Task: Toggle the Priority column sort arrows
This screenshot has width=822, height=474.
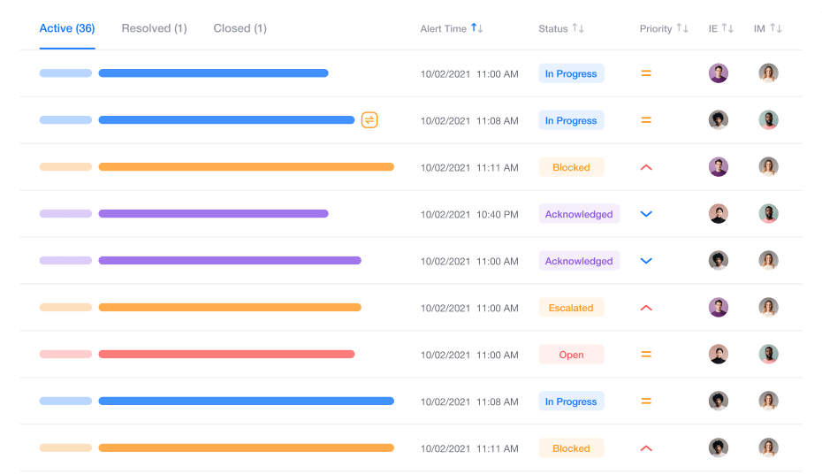Action: (682, 27)
